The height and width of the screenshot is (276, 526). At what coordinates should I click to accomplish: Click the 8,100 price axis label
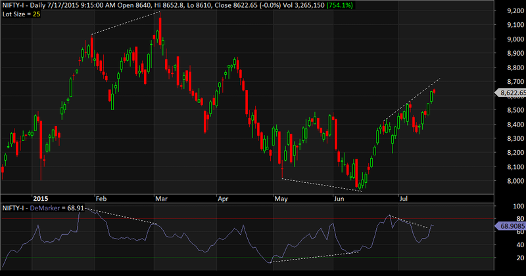point(515,167)
